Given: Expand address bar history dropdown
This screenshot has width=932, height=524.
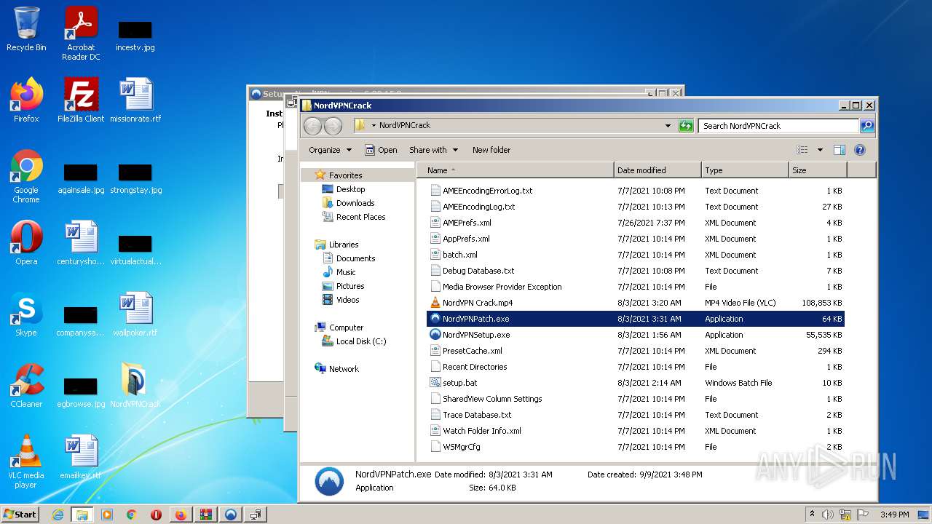Looking at the screenshot, I should coord(668,126).
